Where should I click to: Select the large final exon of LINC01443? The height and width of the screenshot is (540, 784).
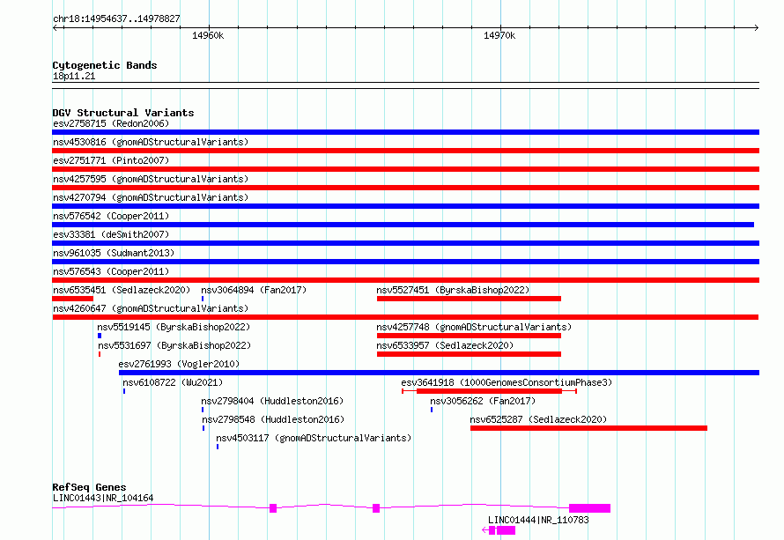pos(589,508)
